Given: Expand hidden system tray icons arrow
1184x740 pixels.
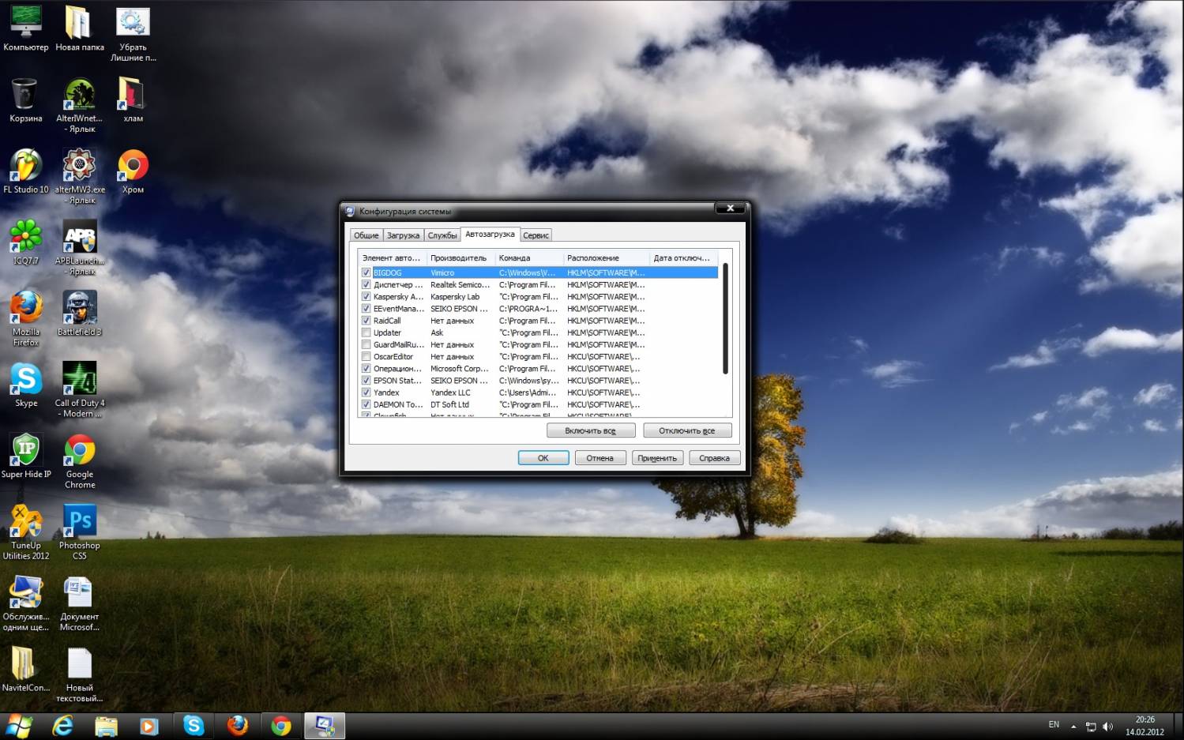Looking at the screenshot, I should tap(1073, 726).
